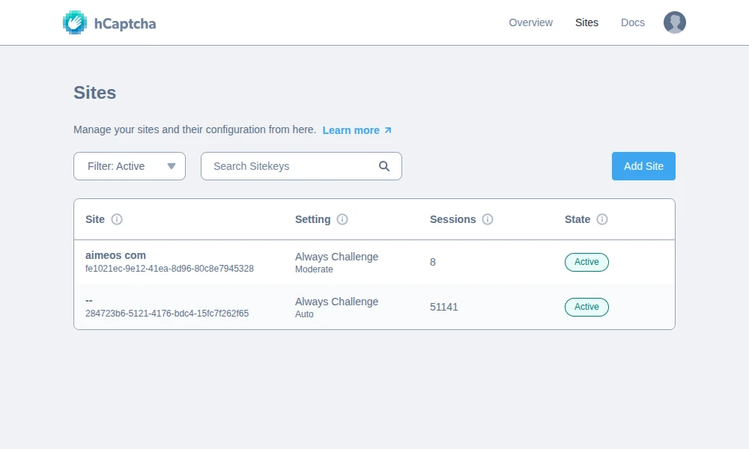This screenshot has width=749, height=449.
Task: Click the hCaptcha hand logo icon
Action: coord(75,22)
